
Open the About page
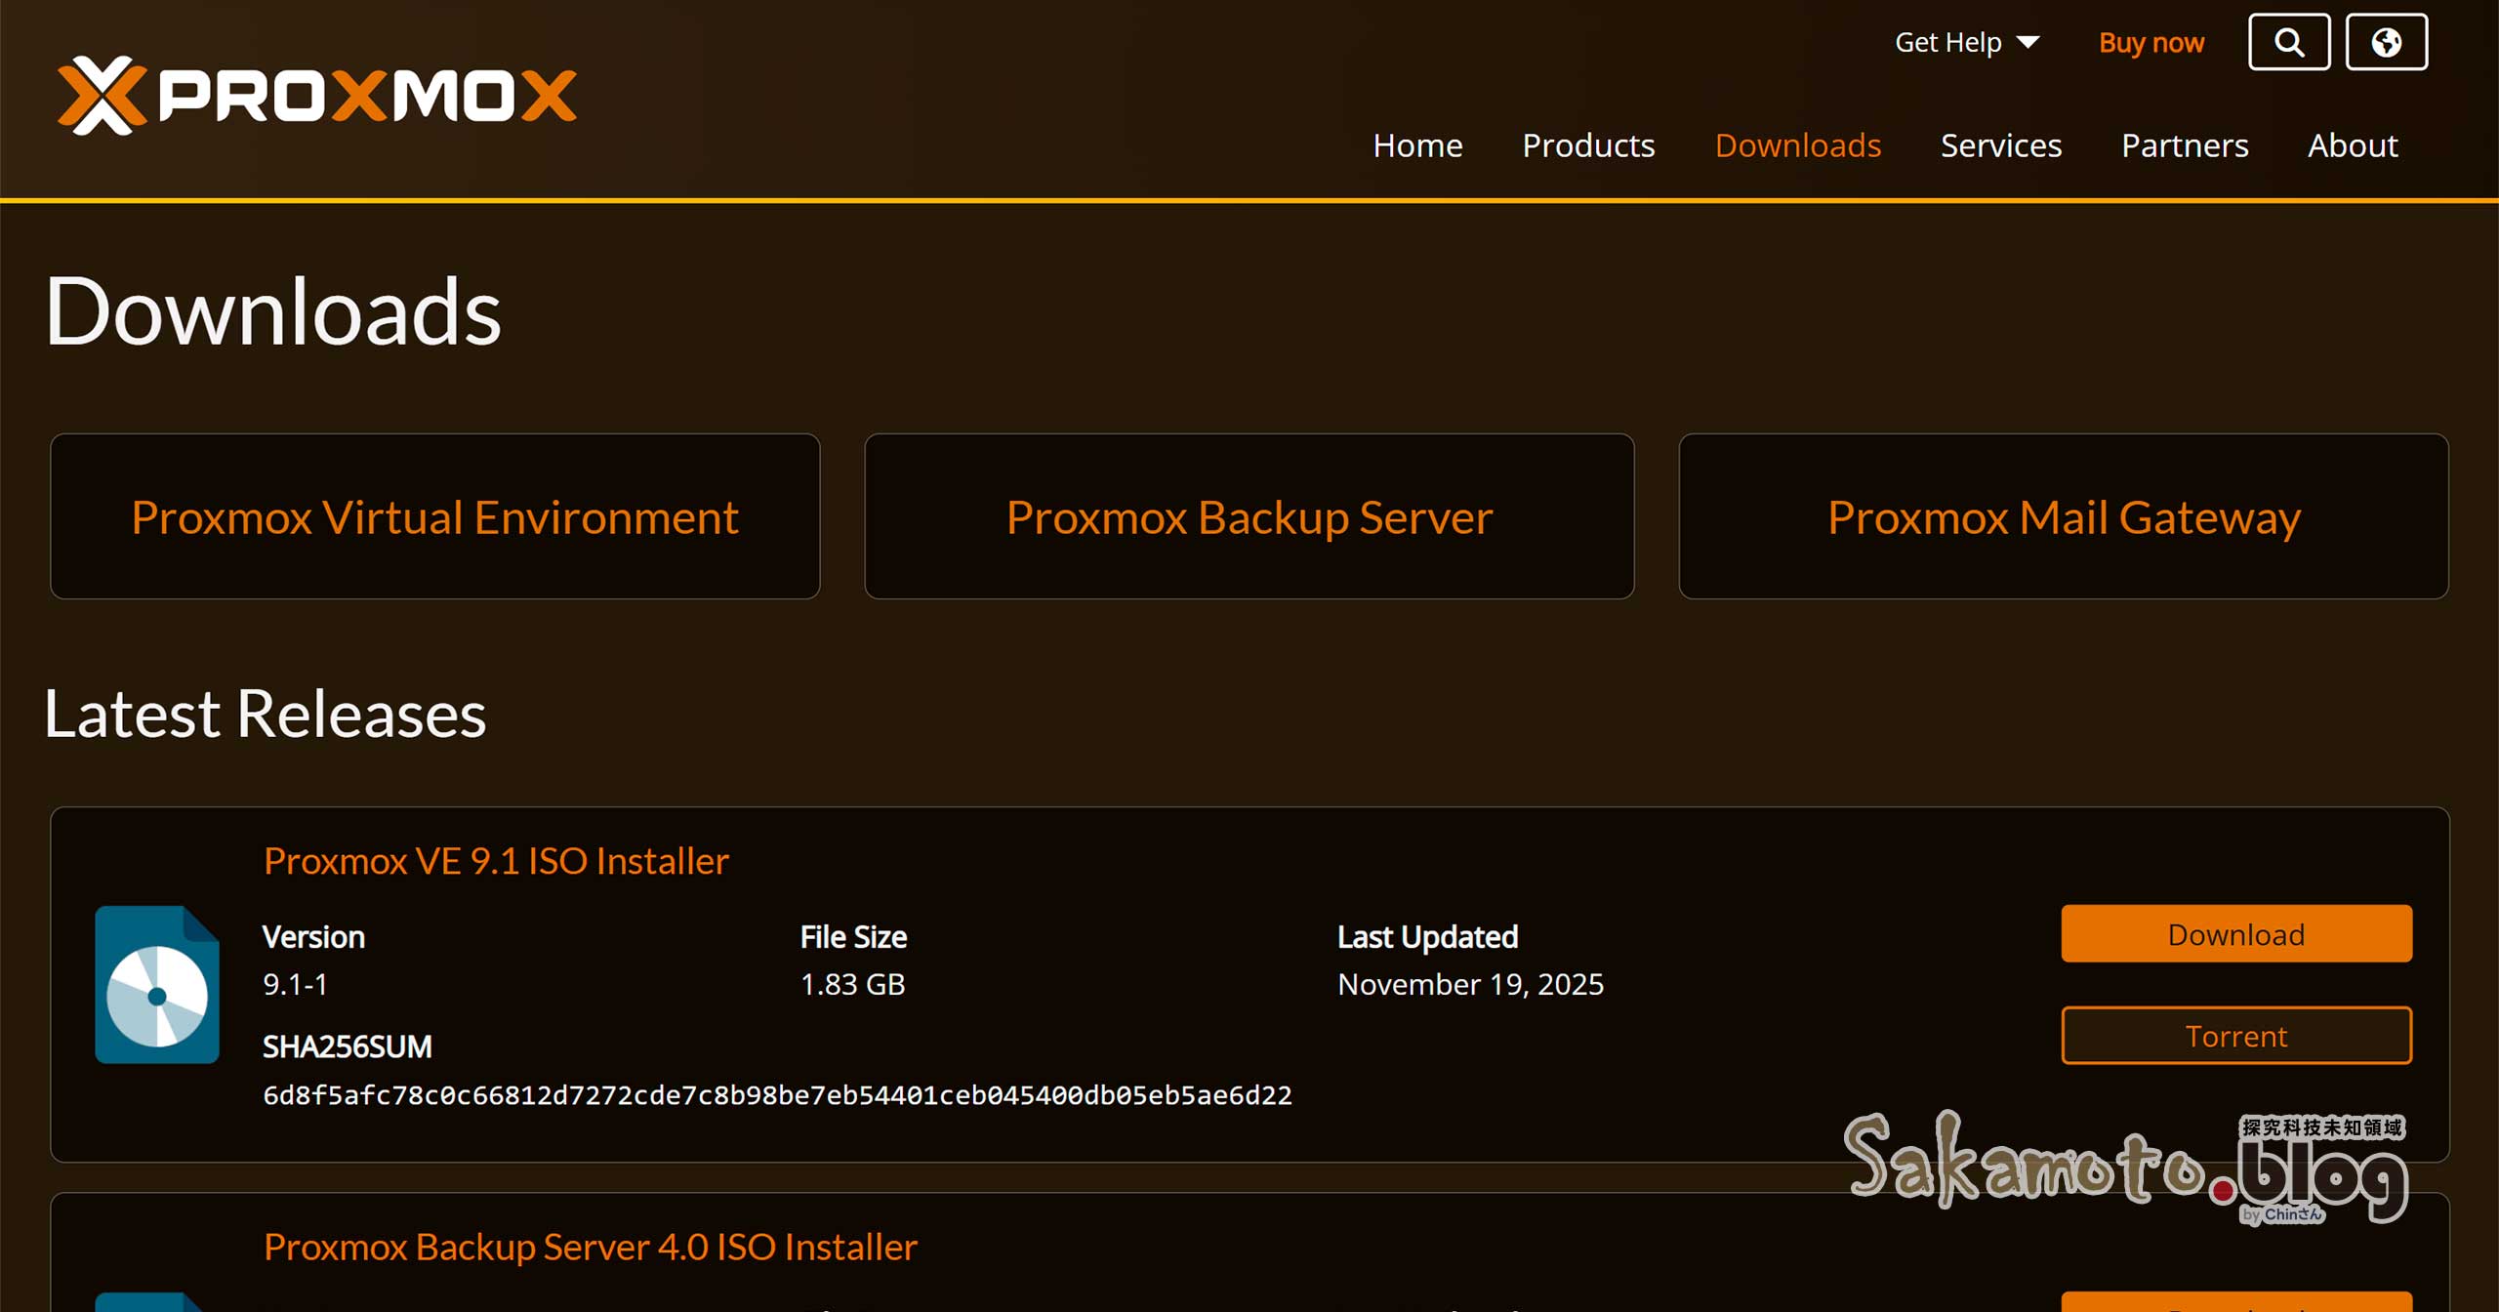tap(2353, 144)
